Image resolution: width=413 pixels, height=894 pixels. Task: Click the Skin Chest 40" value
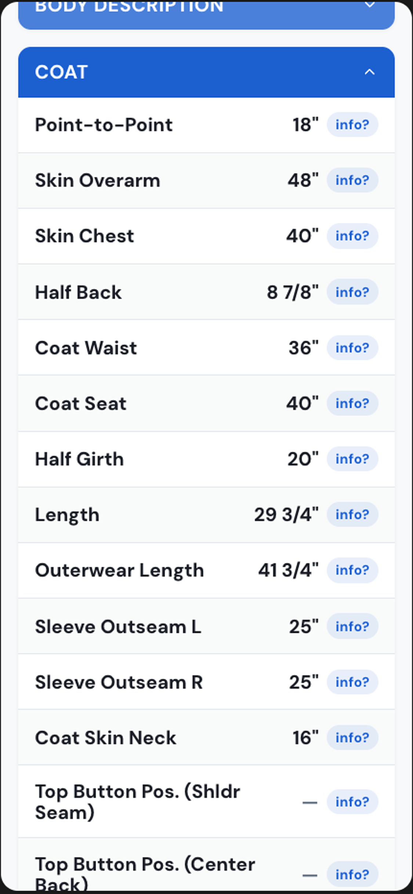(x=302, y=236)
